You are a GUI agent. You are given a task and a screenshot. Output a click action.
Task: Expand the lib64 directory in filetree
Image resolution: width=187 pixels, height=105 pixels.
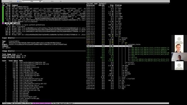pyautogui.click(x=120, y=17)
